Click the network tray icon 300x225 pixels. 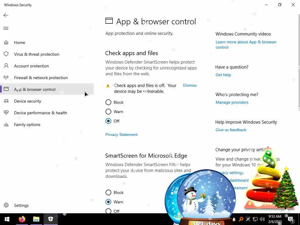[255, 219]
